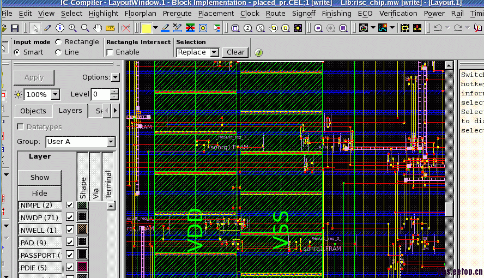Open the Signoff menu
Screen dimensions: 484x278
tap(304, 14)
